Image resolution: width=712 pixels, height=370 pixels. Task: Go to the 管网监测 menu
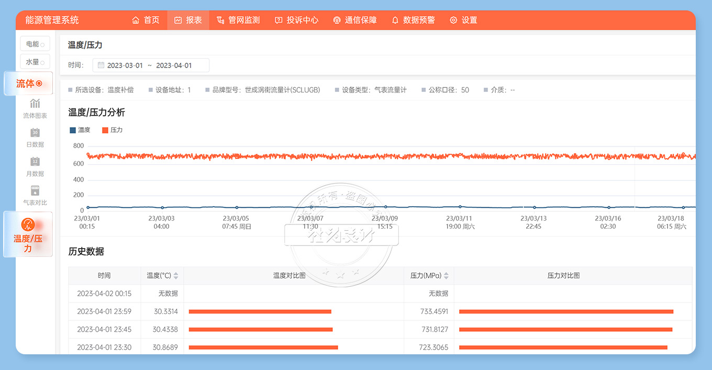pyautogui.click(x=238, y=20)
